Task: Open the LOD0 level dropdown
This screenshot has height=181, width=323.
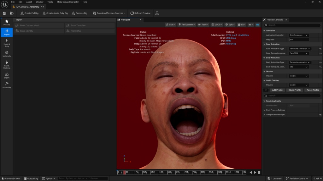Action: point(217,25)
